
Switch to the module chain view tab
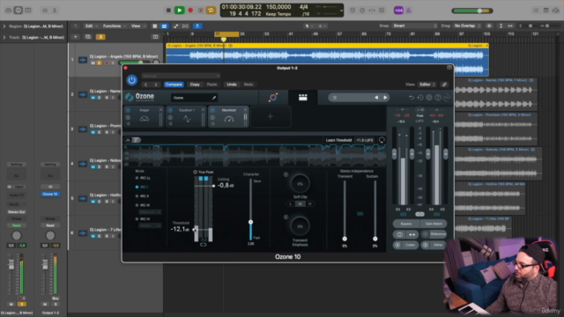coord(303,98)
